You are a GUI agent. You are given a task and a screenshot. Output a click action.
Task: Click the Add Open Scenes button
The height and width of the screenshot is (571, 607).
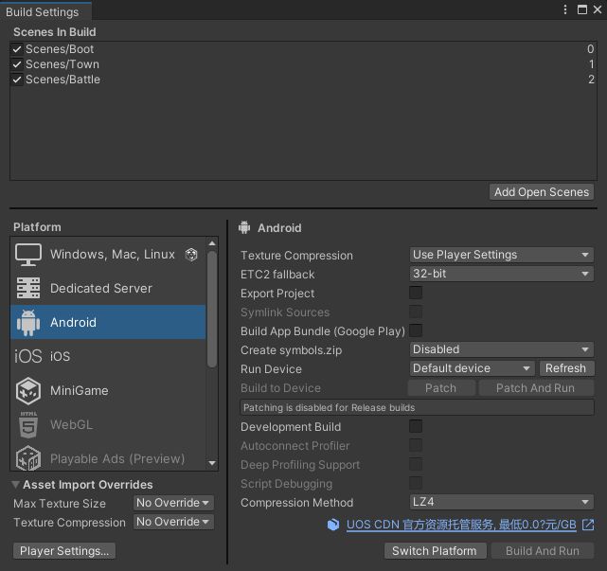pyautogui.click(x=542, y=192)
